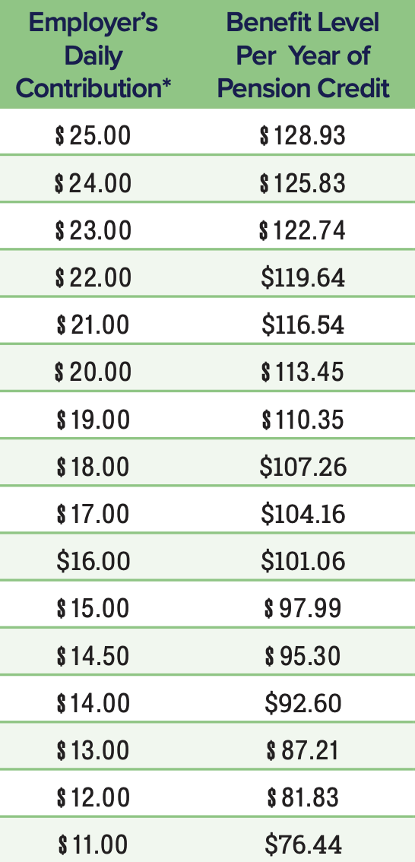
Task: Select the $19.00 contribution value
Action: (x=93, y=419)
